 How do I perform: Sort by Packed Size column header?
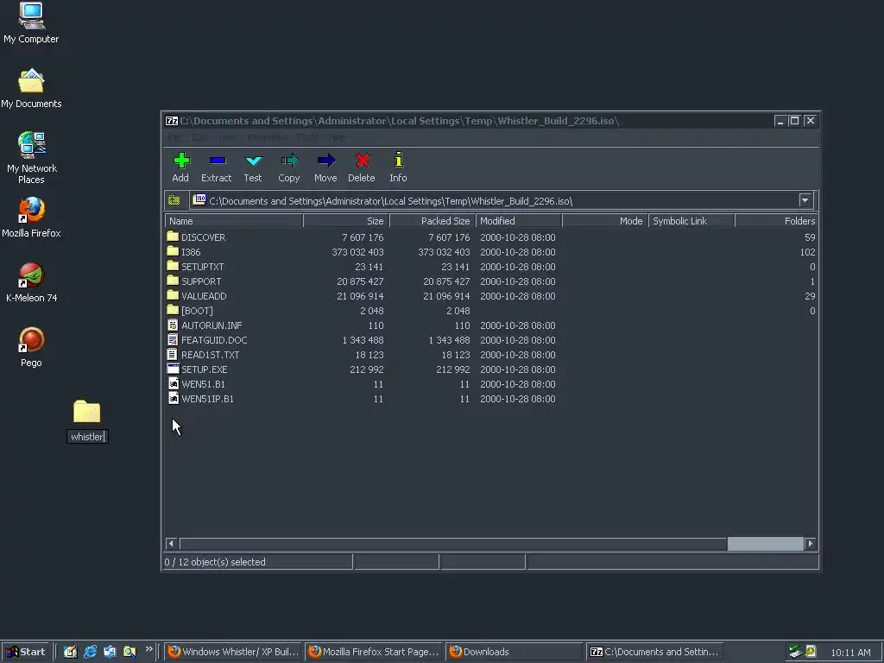tap(433, 221)
